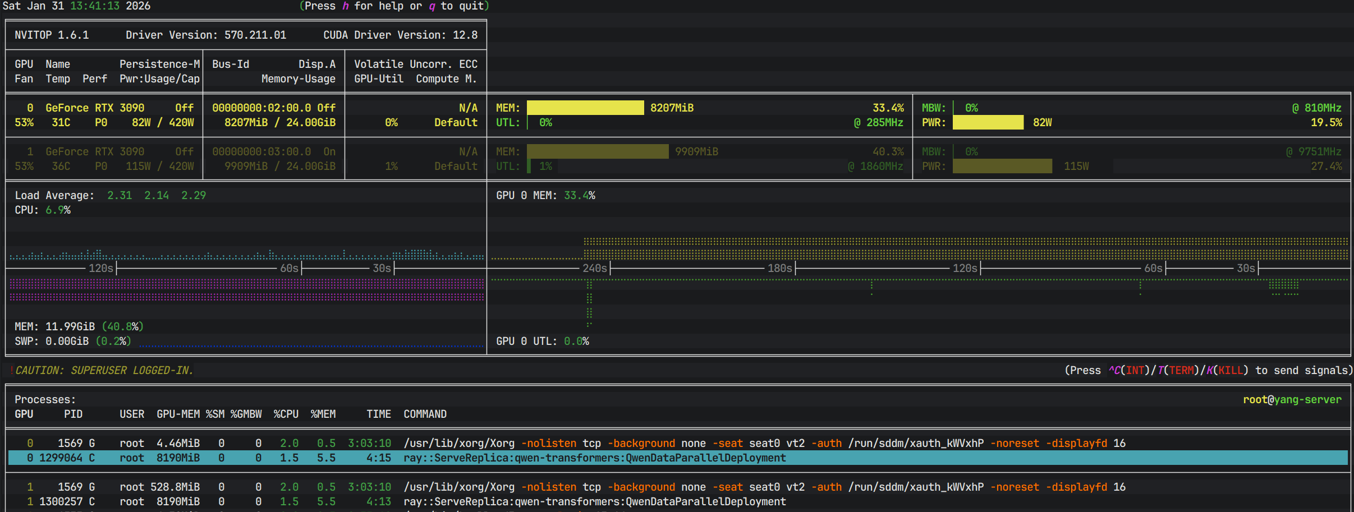Click the 19.5% power percentage for GPU 0
The image size is (1354, 512).
(1327, 122)
